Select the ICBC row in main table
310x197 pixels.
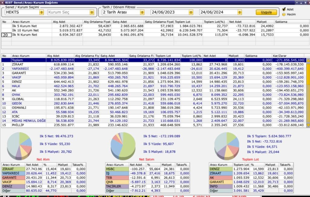(x=153, y=117)
